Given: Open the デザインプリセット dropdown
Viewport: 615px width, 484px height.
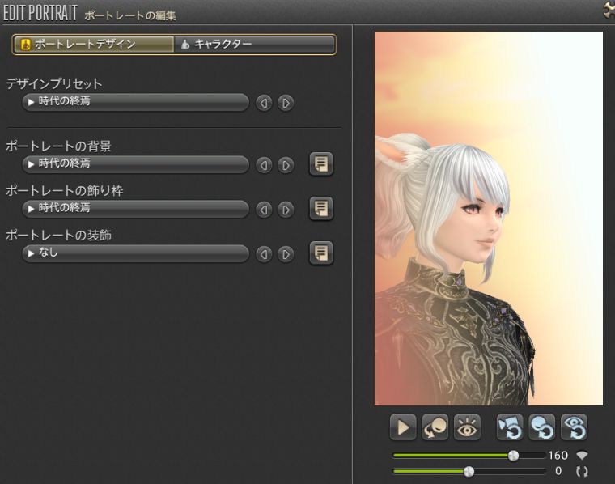Looking at the screenshot, I should (136, 102).
